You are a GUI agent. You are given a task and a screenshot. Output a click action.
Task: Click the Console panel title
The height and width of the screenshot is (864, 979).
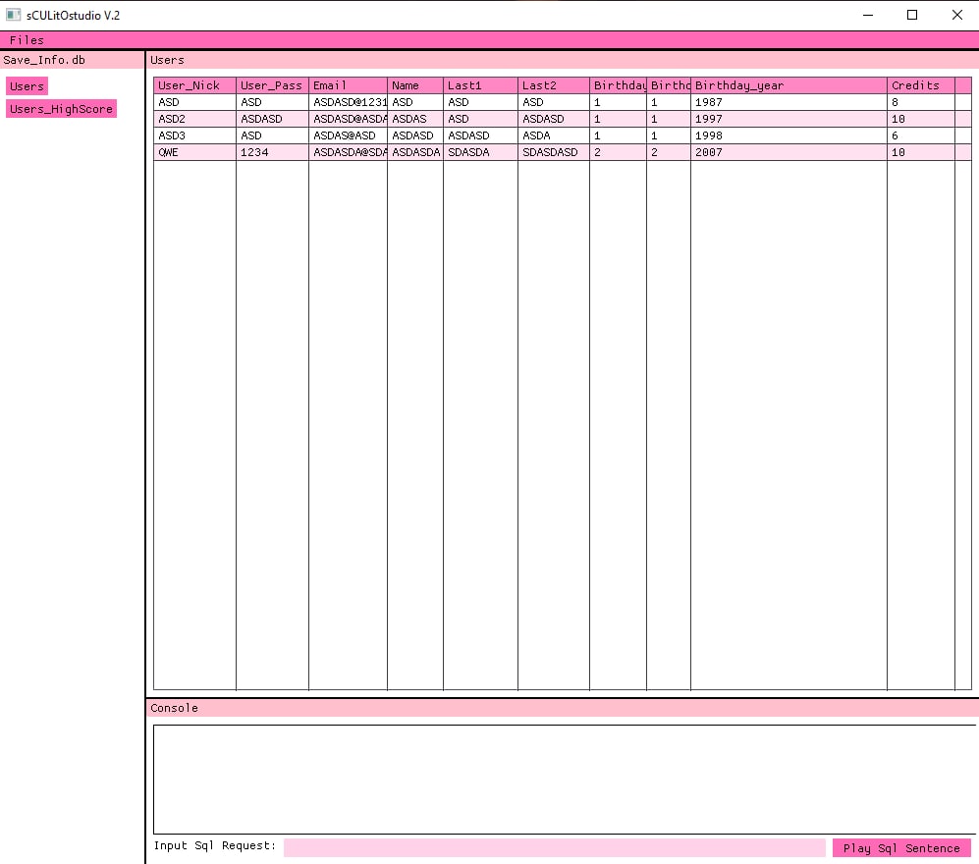(174, 708)
